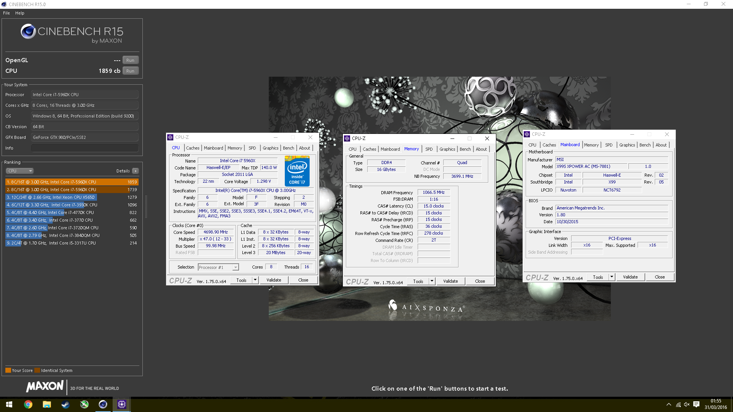Close the CPU-Z CPU window via Close button

[303, 280]
